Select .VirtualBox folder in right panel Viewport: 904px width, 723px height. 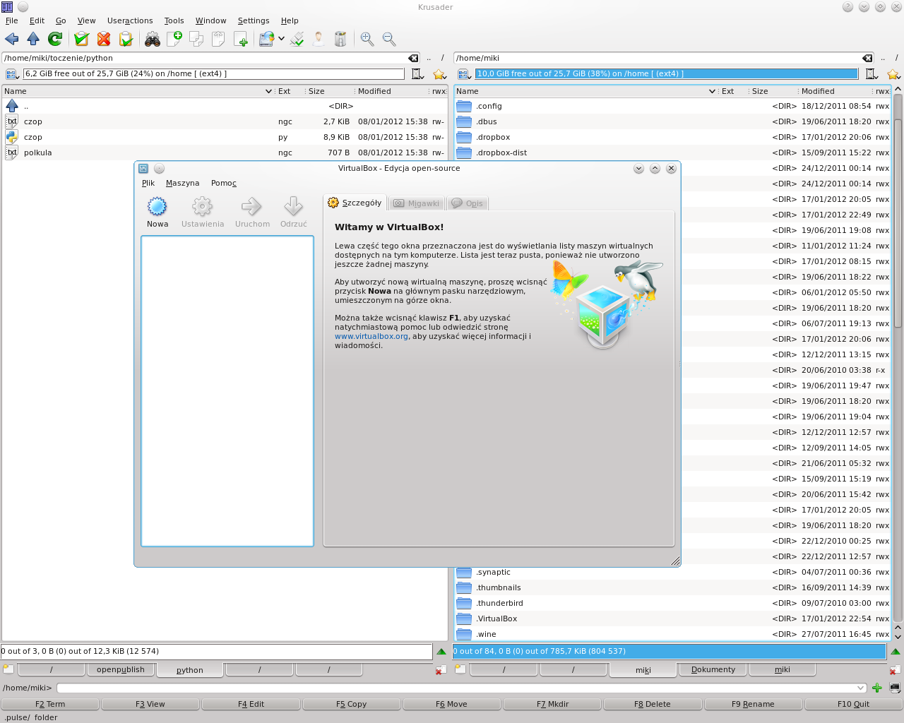673,619
